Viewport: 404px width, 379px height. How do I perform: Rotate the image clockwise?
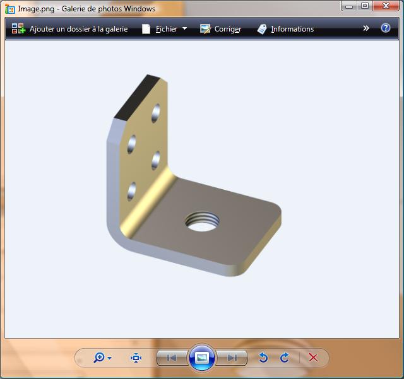pos(285,358)
